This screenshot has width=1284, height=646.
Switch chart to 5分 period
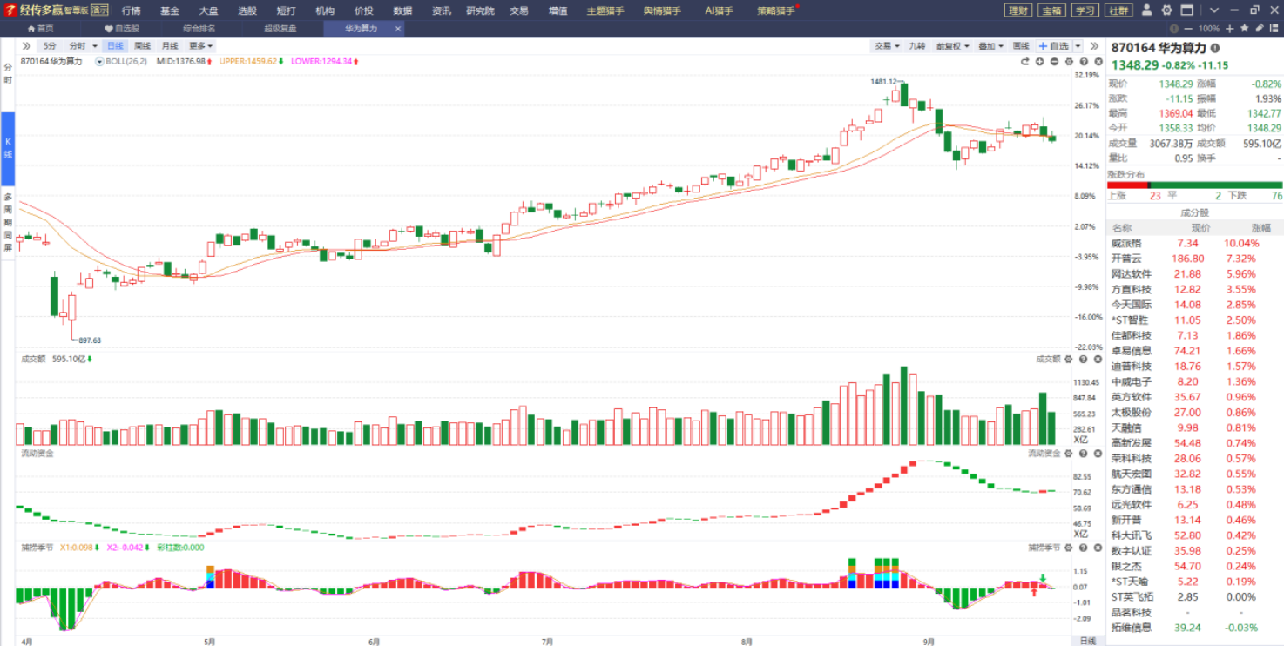[x=50, y=45]
